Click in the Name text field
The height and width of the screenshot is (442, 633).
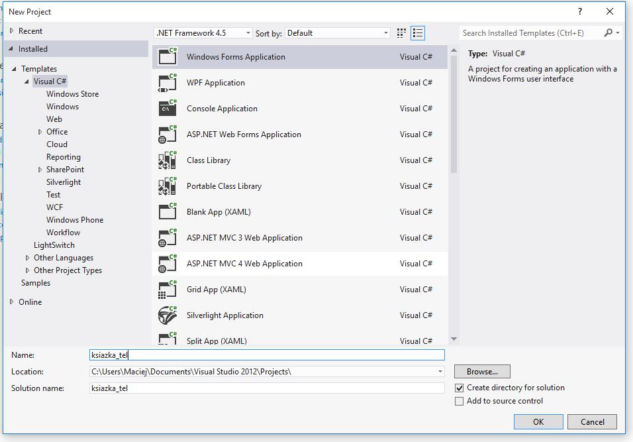point(267,355)
